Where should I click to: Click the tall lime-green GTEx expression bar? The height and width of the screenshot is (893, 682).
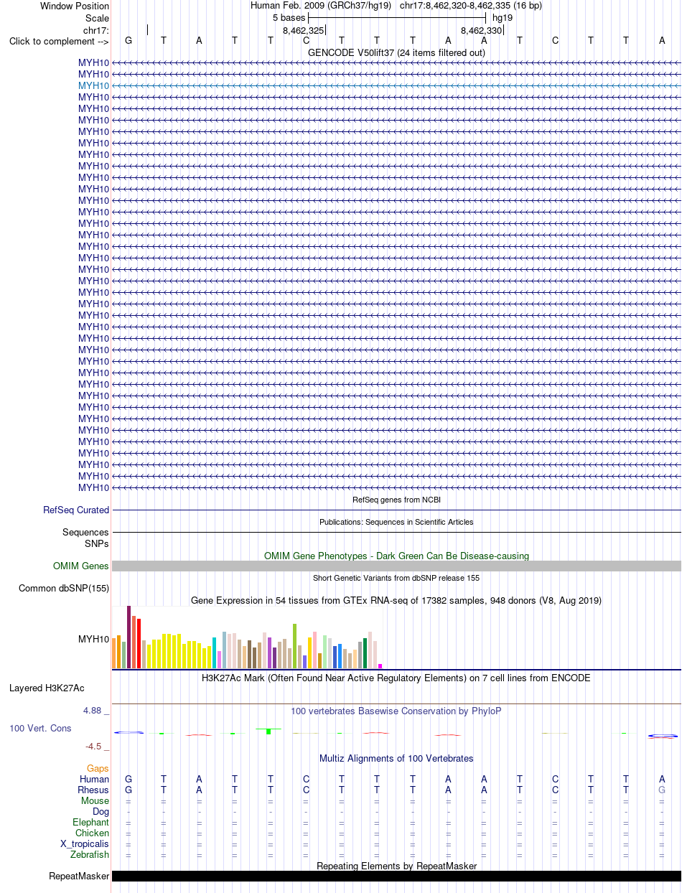coord(295,646)
